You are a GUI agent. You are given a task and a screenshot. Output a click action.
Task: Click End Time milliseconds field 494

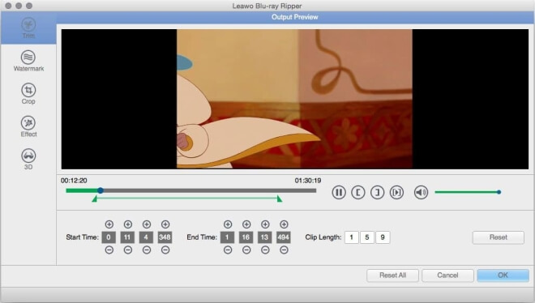click(284, 237)
